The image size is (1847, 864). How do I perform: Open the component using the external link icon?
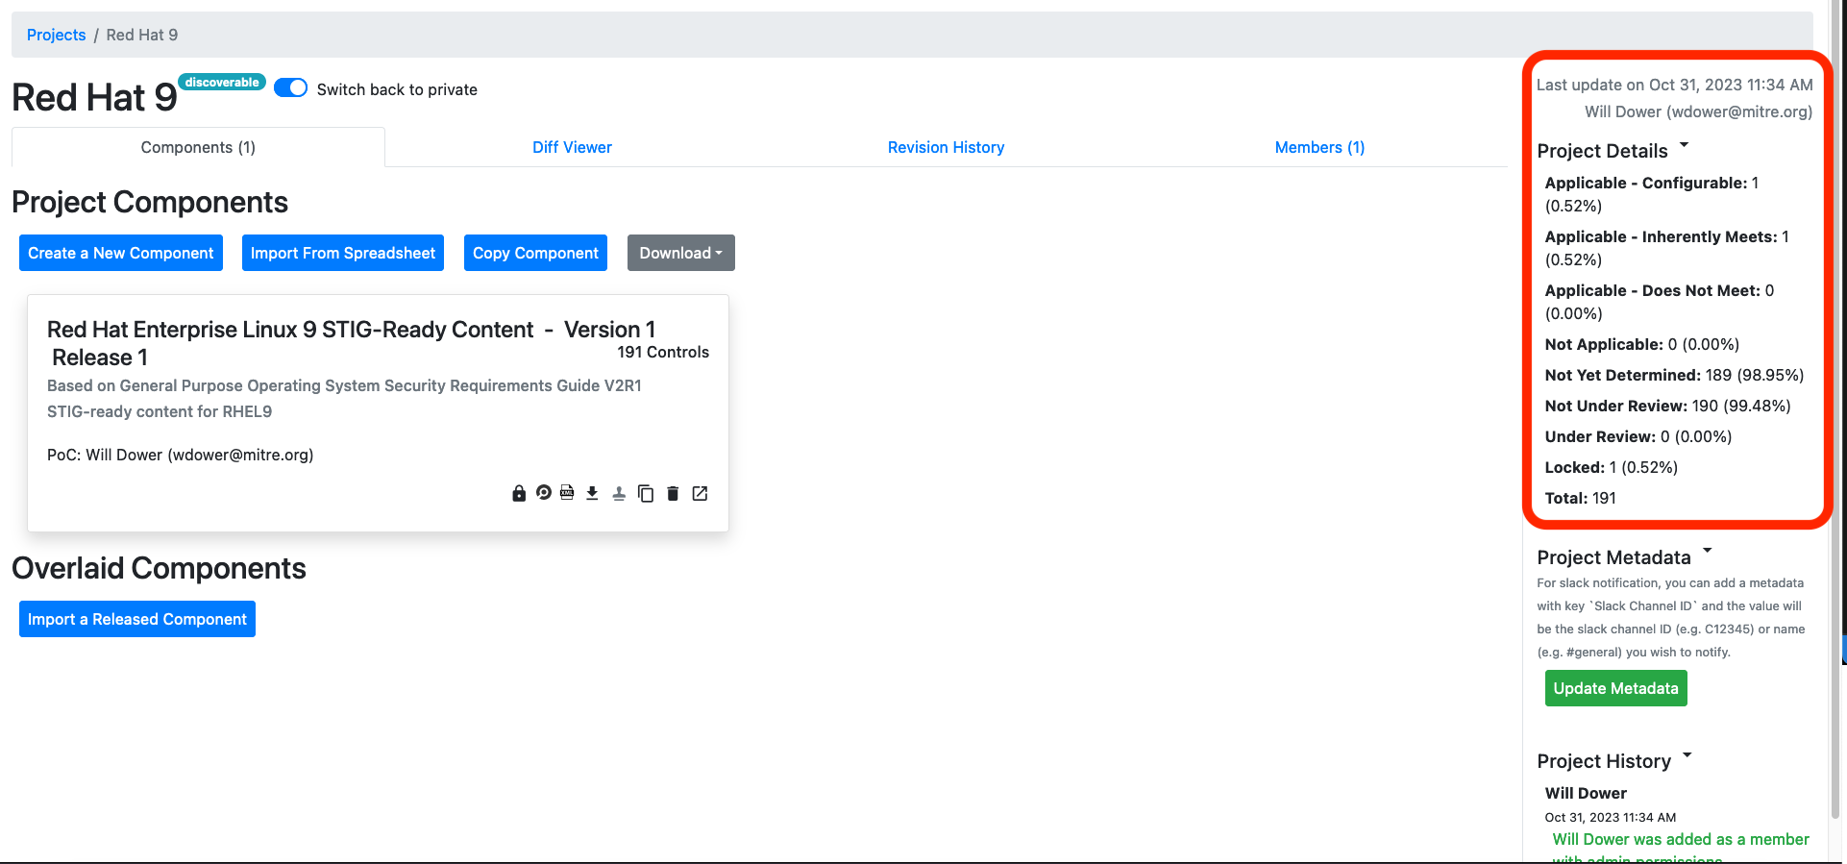(x=700, y=493)
